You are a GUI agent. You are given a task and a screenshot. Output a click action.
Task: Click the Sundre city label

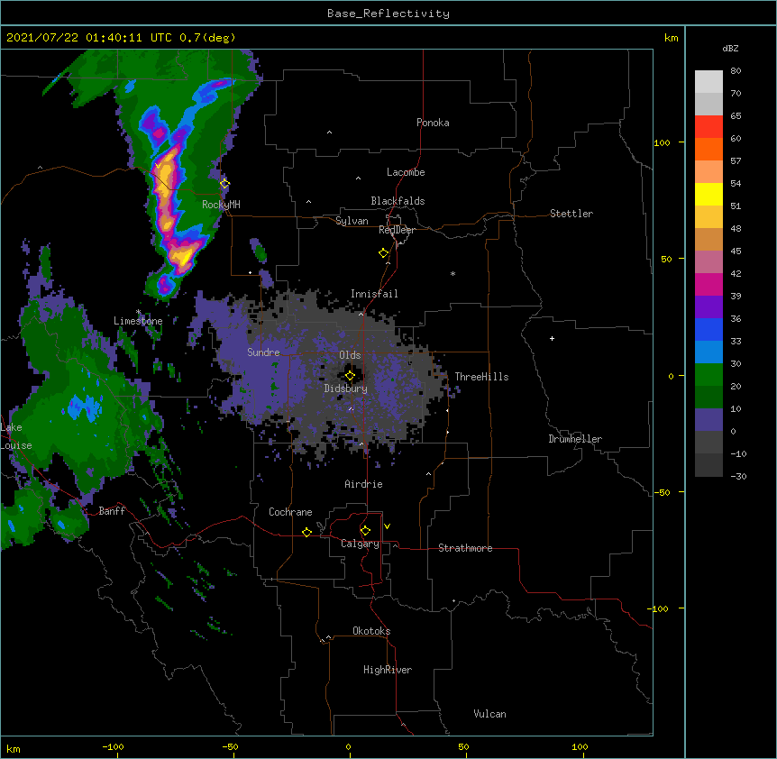(x=263, y=352)
